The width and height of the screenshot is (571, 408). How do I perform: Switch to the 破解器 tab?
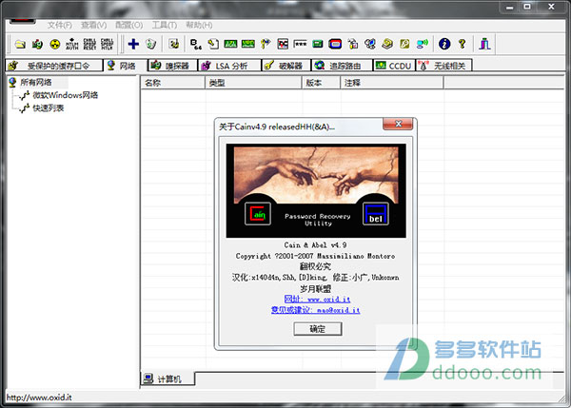(286, 66)
